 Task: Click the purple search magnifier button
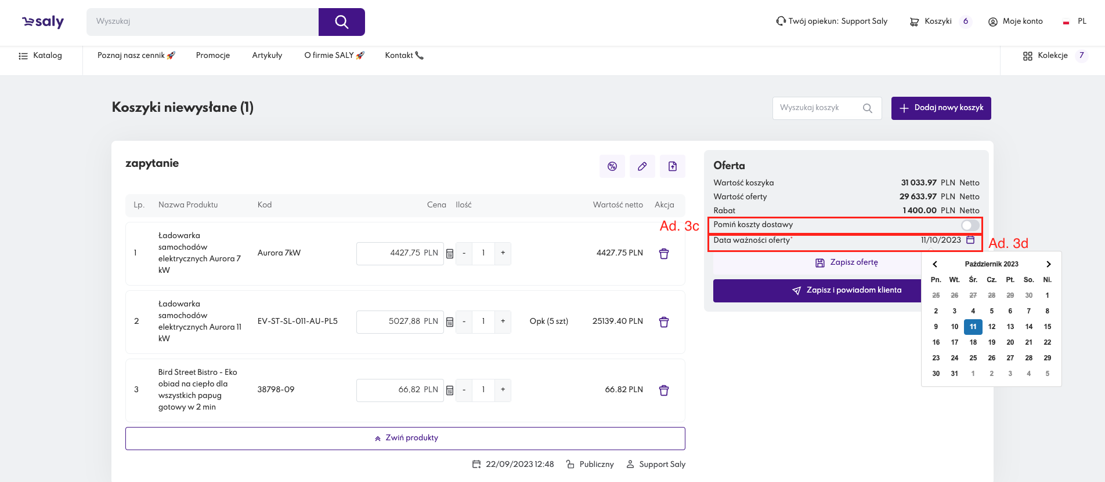click(341, 22)
